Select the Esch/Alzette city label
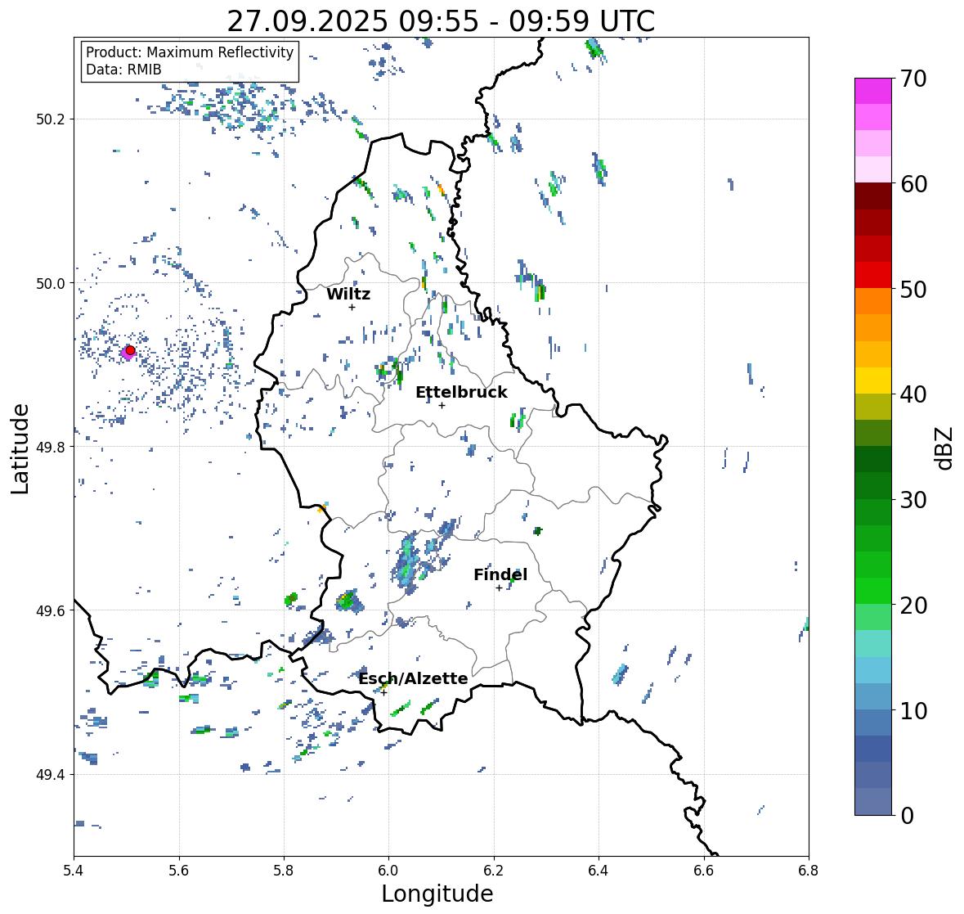 tap(413, 678)
